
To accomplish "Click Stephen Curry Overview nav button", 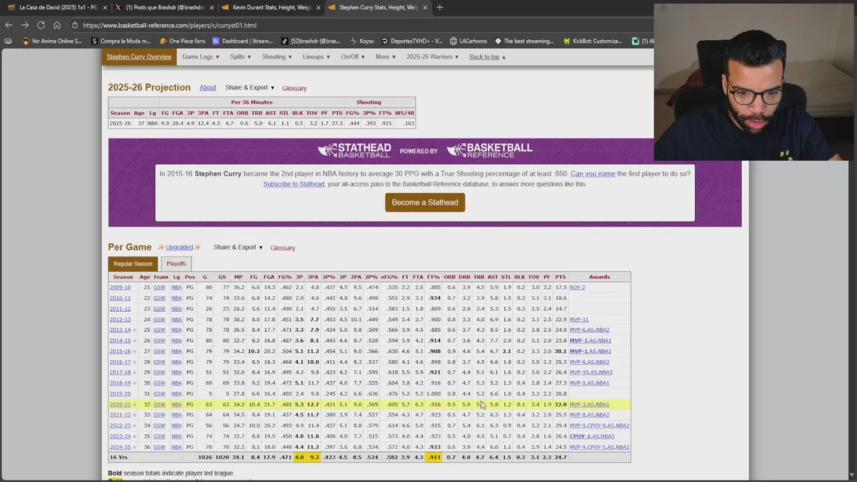I will pos(139,57).
